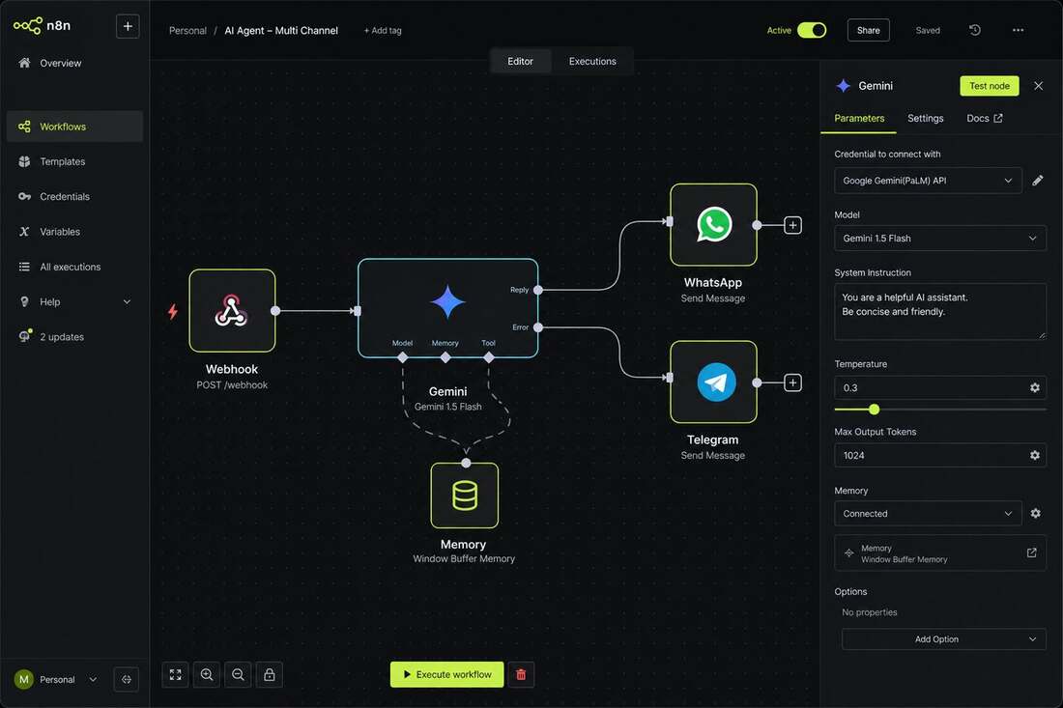Click the plus button beside n8n logo
Image resolution: width=1063 pixels, height=708 pixels.
click(128, 26)
